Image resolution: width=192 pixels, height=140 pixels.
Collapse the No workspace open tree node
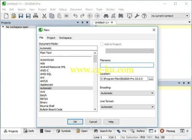coord(3,27)
